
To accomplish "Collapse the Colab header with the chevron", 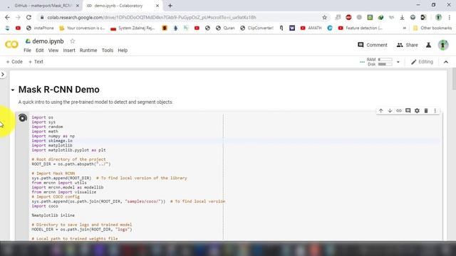I will 446,62.
